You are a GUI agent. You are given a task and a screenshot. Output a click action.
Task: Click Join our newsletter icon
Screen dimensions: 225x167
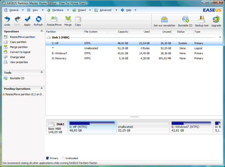[164, 20]
